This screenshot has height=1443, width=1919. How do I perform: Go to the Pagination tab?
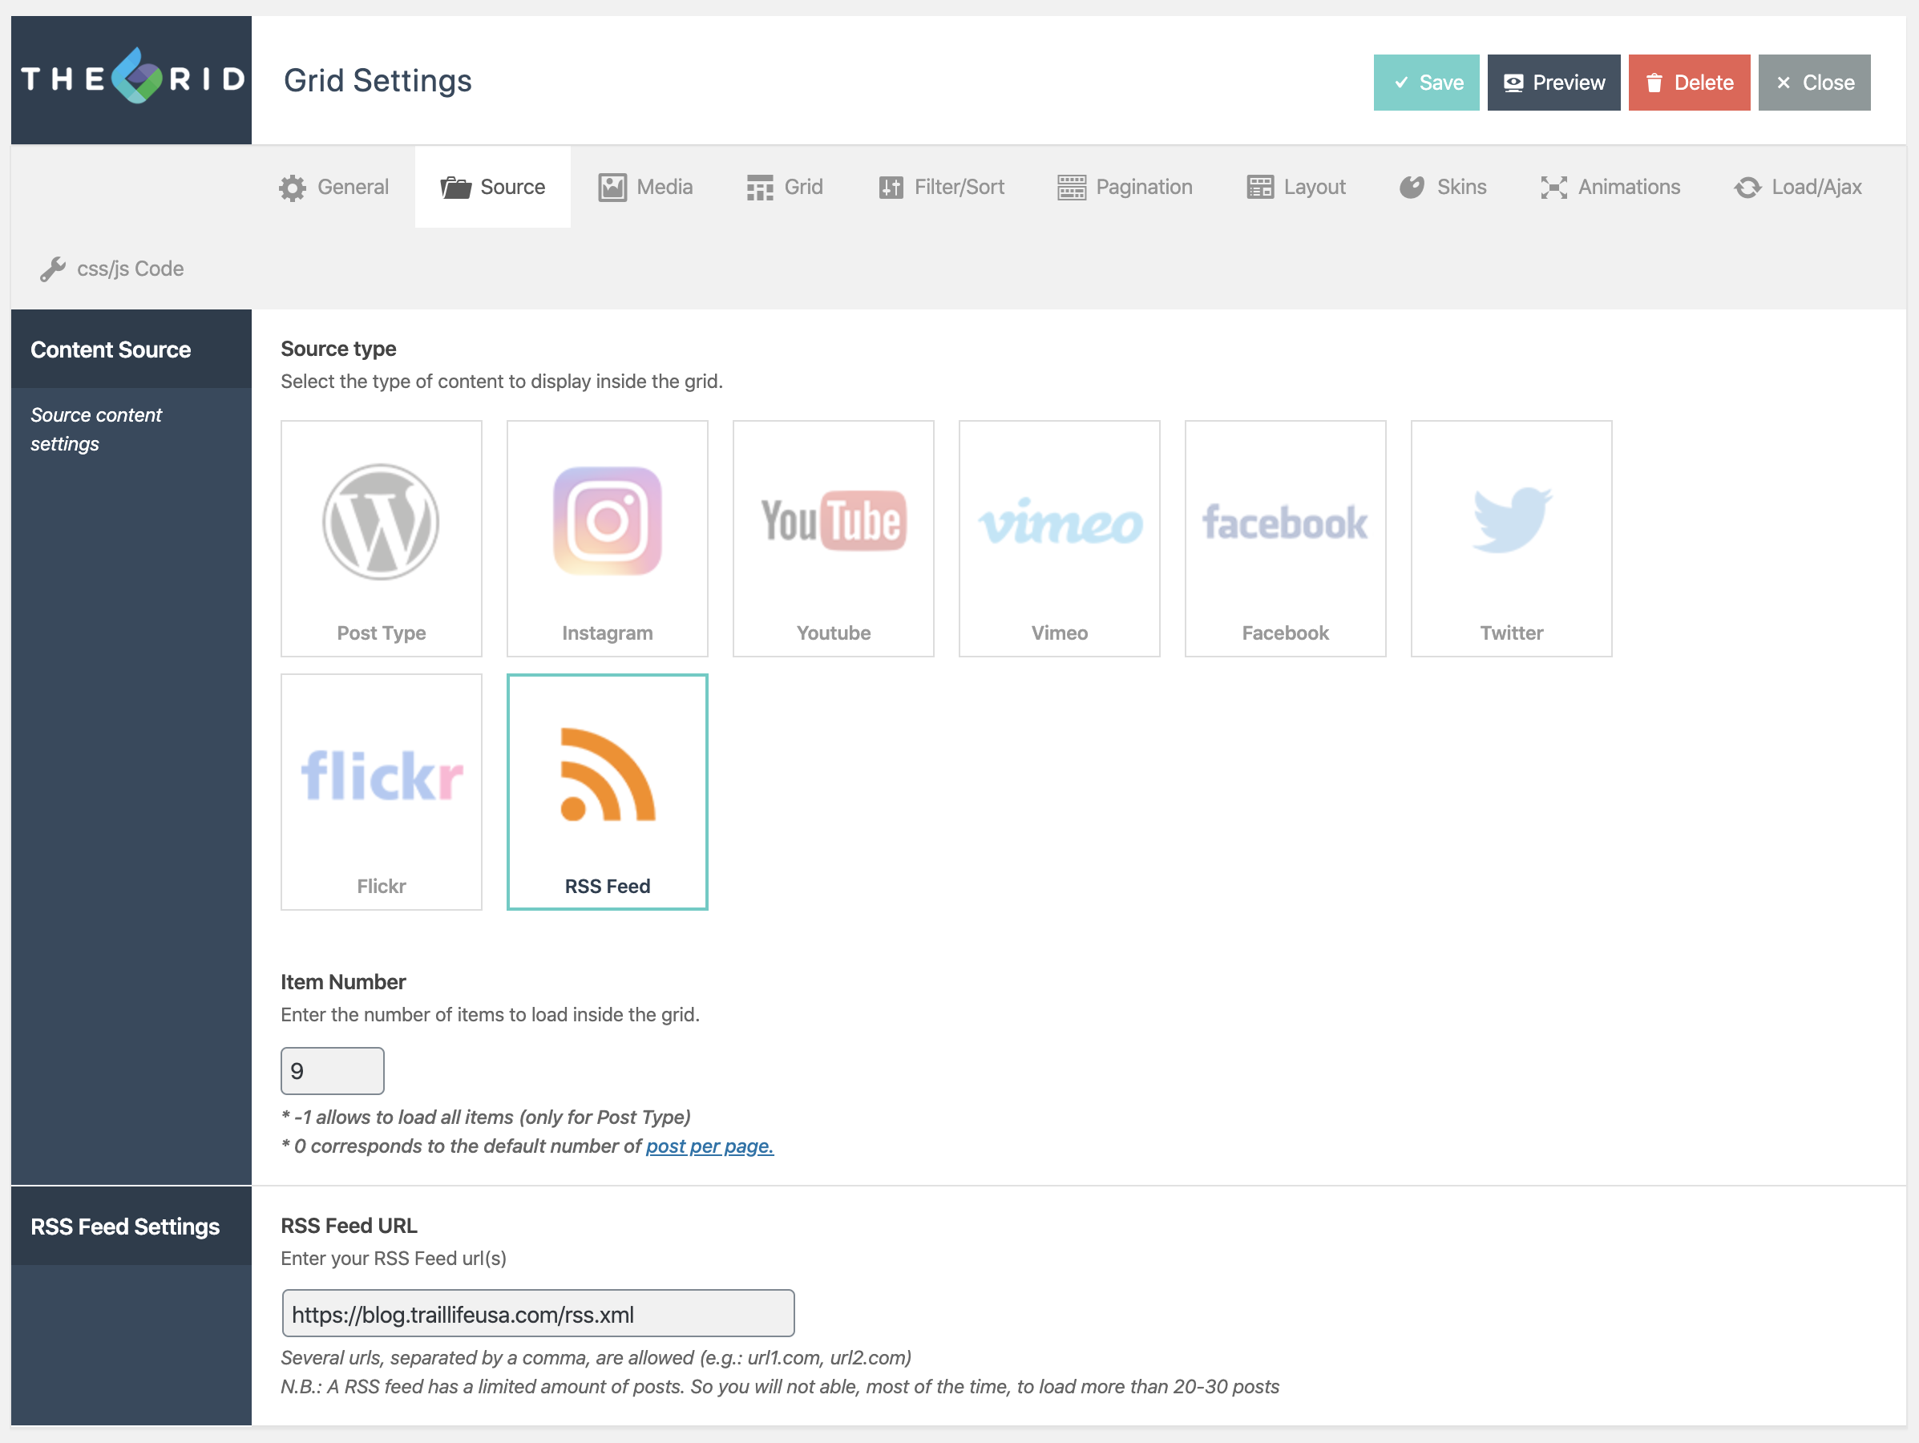[x=1125, y=188]
